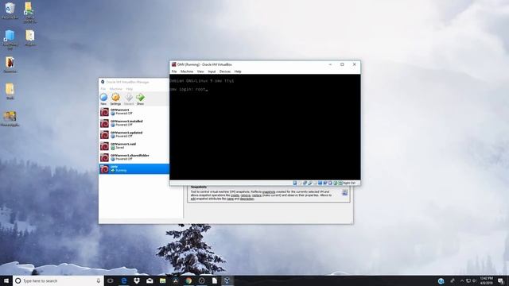509x286 pixels.
Task: Click inside the OMV VM console screen
Action: (265, 127)
